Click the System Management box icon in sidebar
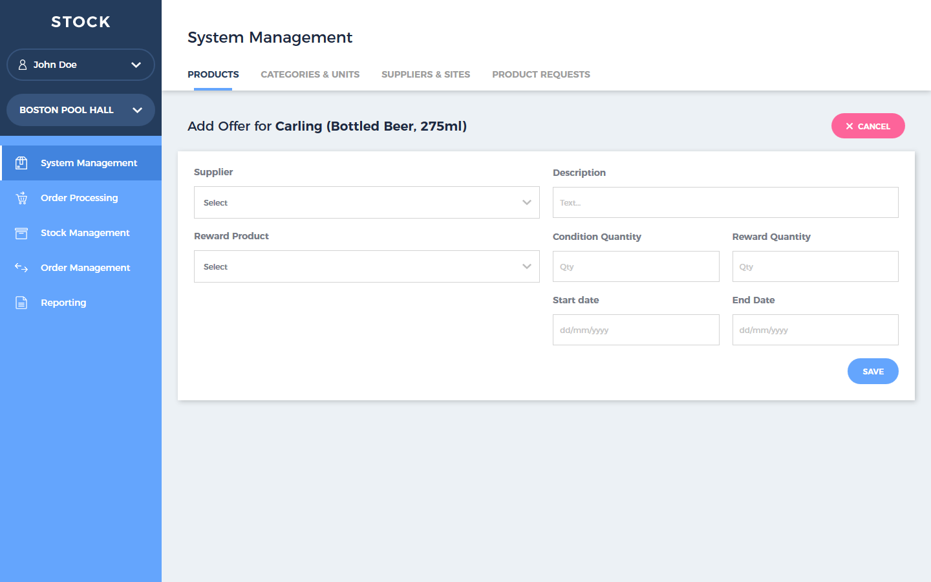The height and width of the screenshot is (582, 931). [21, 163]
